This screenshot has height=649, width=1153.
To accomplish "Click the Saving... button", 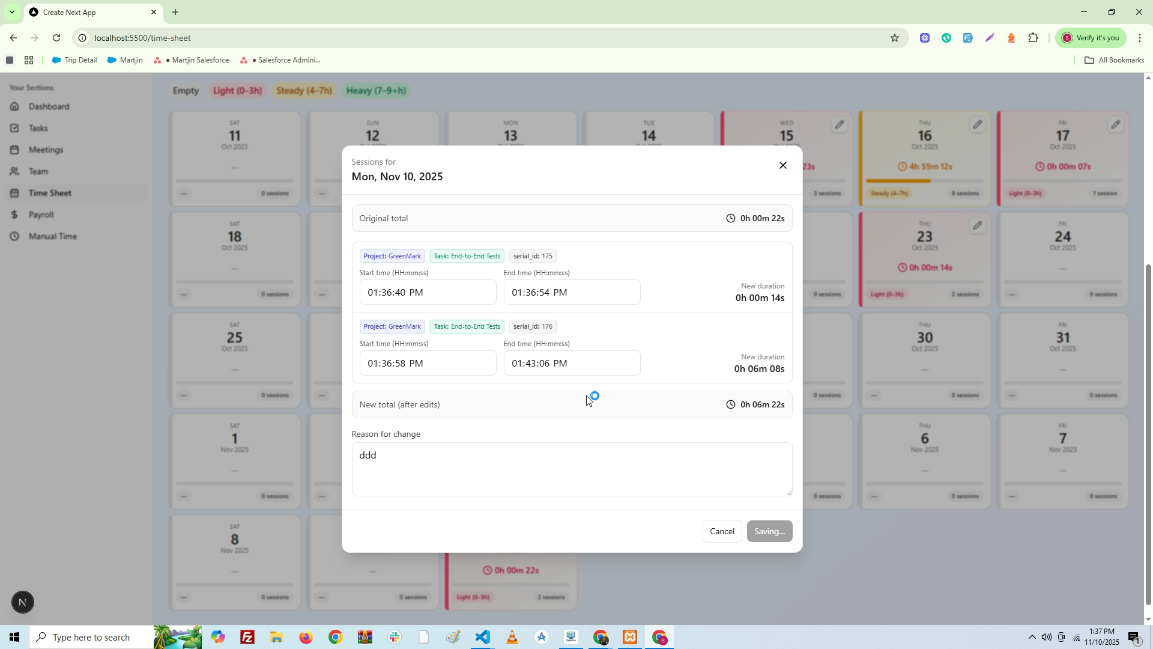I will click(x=769, y=531).
